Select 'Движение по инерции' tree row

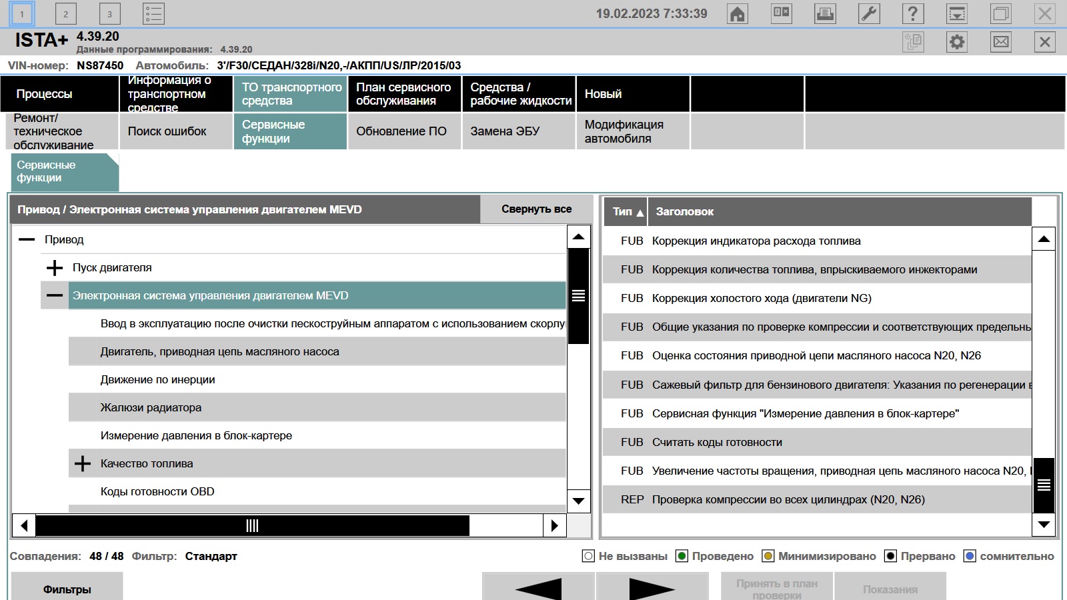click(317, 379)
